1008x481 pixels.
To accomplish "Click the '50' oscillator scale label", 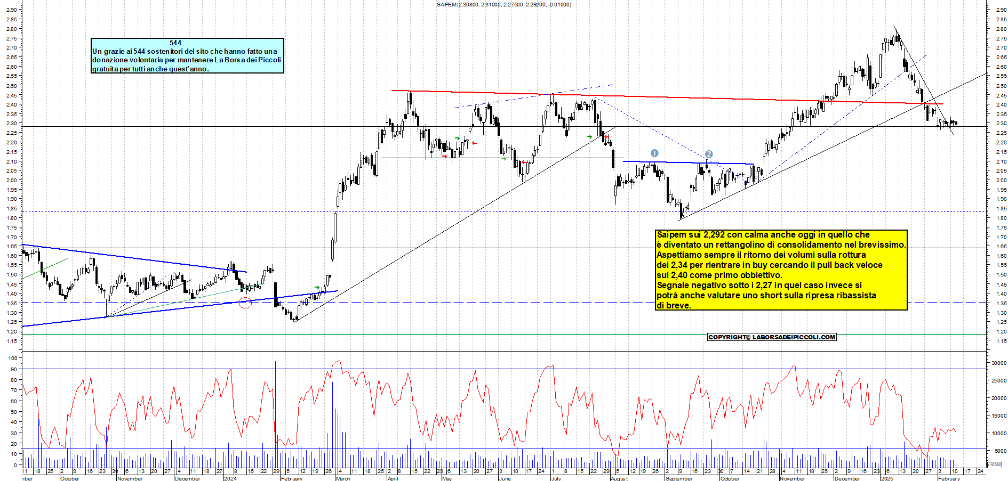I will (x=14, y=412).
